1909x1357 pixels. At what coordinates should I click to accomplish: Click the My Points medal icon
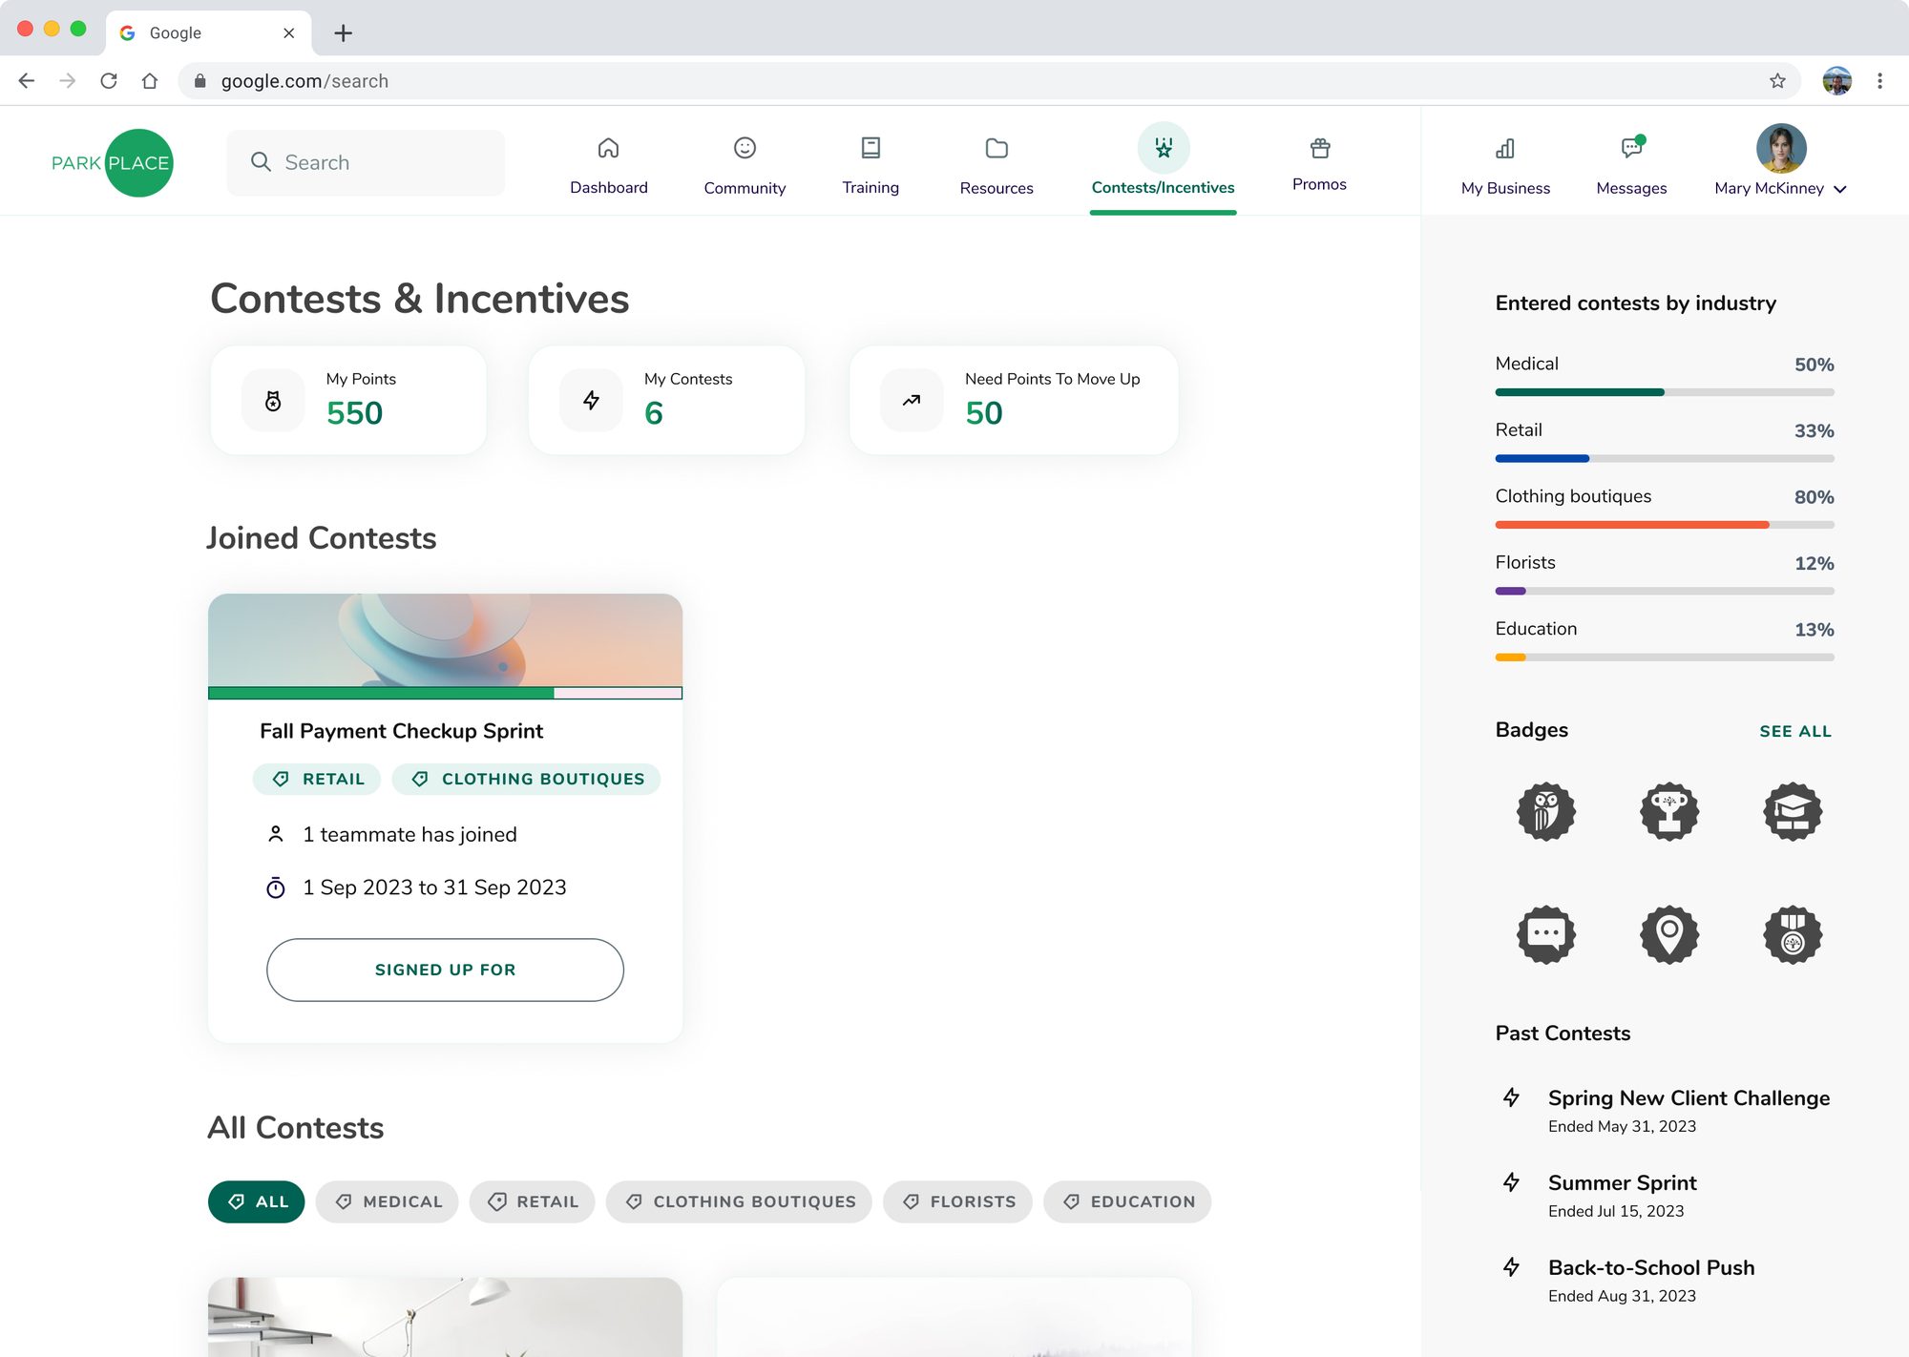[273, 401]
